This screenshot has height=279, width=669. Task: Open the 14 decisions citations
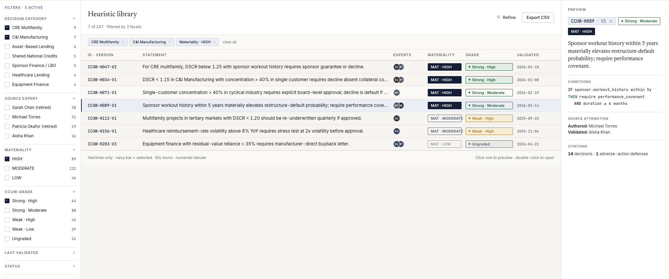coord(580,154)
